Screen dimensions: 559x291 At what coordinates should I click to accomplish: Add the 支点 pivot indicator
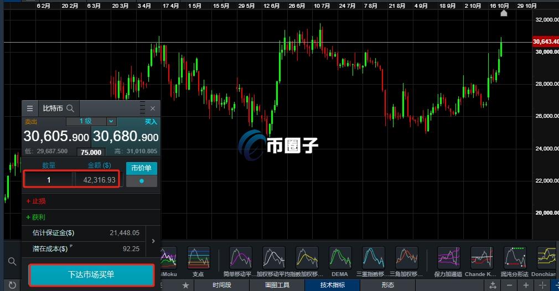point(198,262)
